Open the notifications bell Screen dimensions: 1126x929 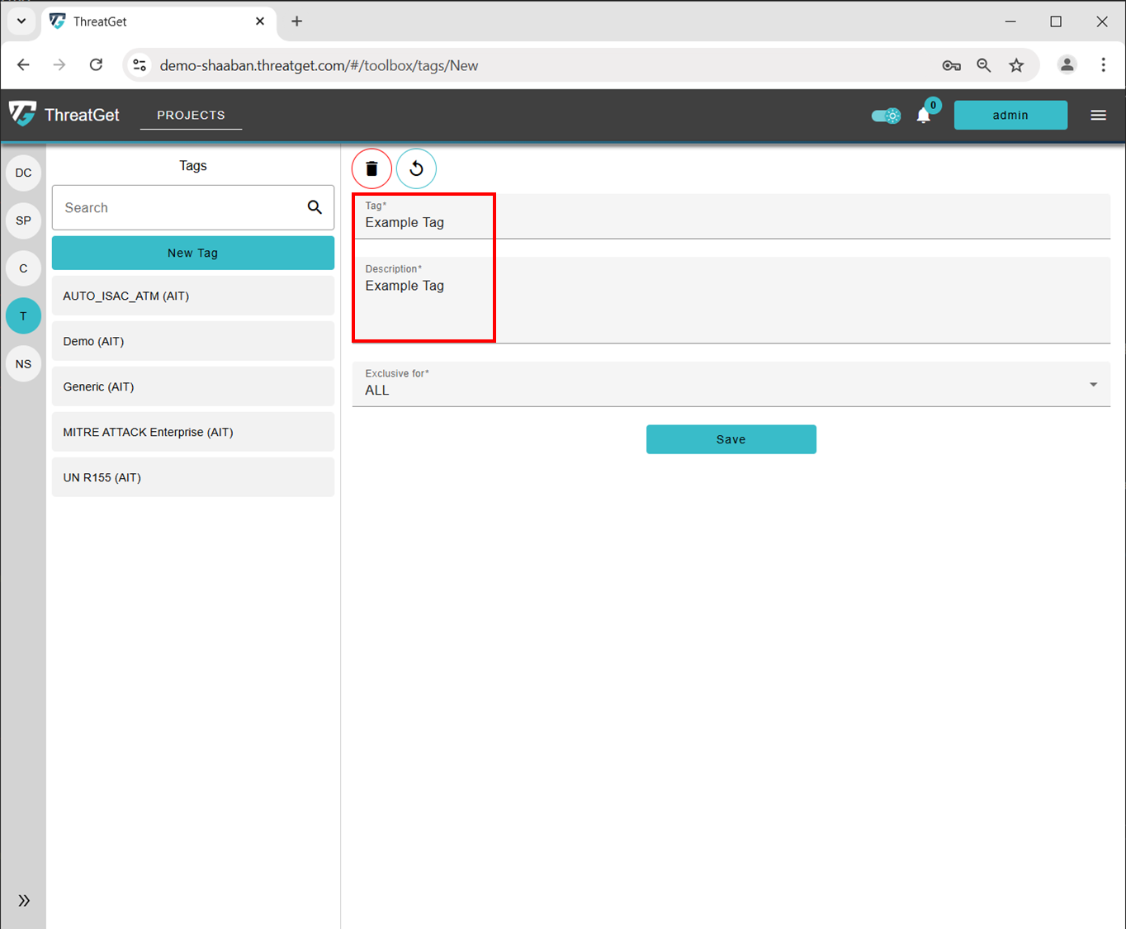click(x=924, y=116)
